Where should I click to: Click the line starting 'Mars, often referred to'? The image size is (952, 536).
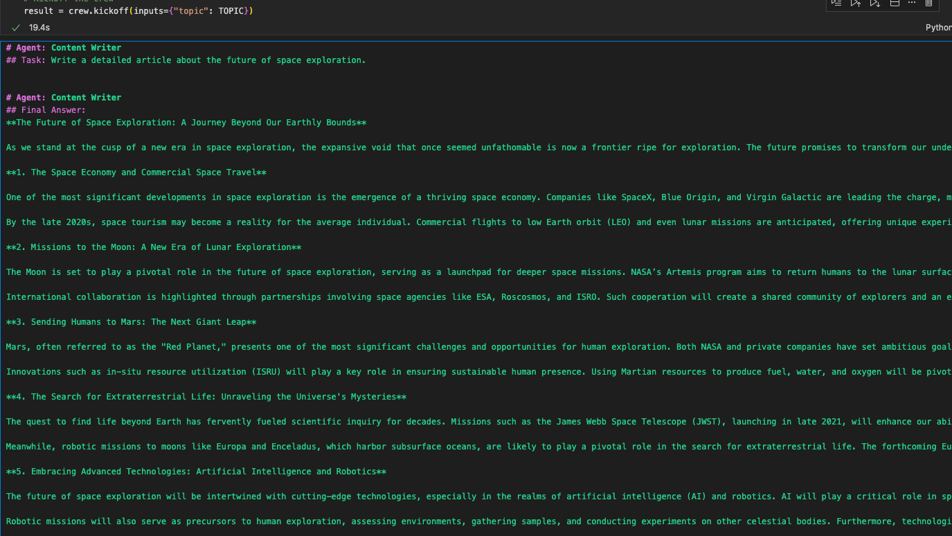click(x=479, y=347)
